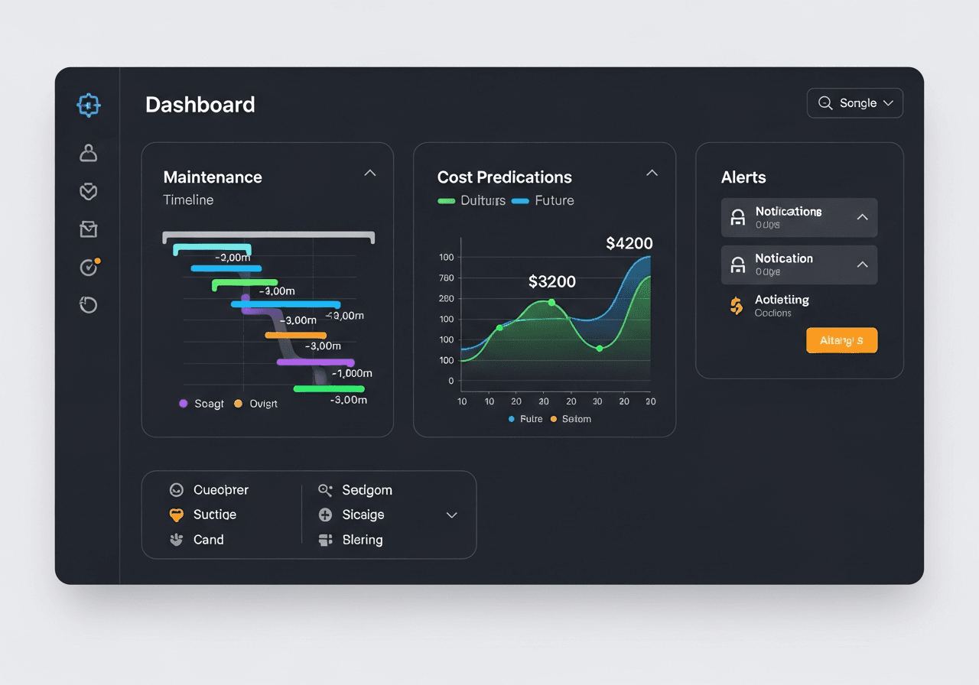Screen dimensions: 979x685
Task: Click the inbox tray icon in the sidebar
Action: click(x=88, y=229)
